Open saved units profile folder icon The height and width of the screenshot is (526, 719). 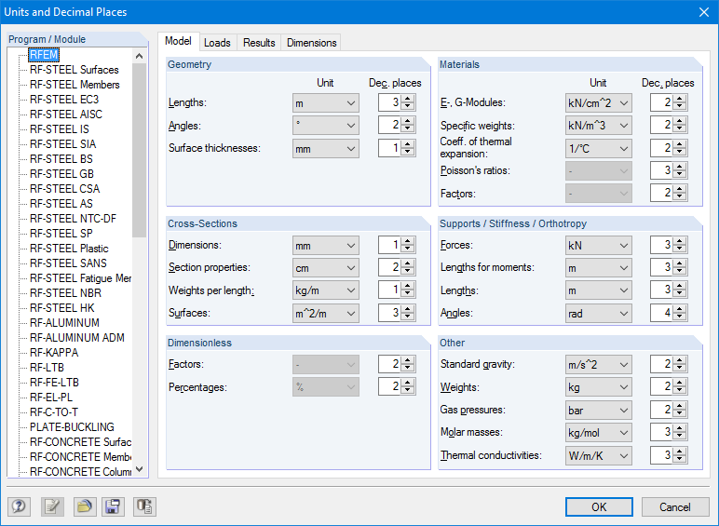tap(84, 506)
